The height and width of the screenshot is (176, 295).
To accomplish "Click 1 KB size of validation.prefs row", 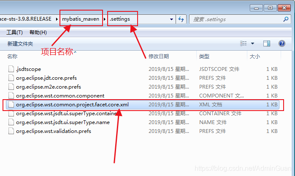I will tap(272, 131).
